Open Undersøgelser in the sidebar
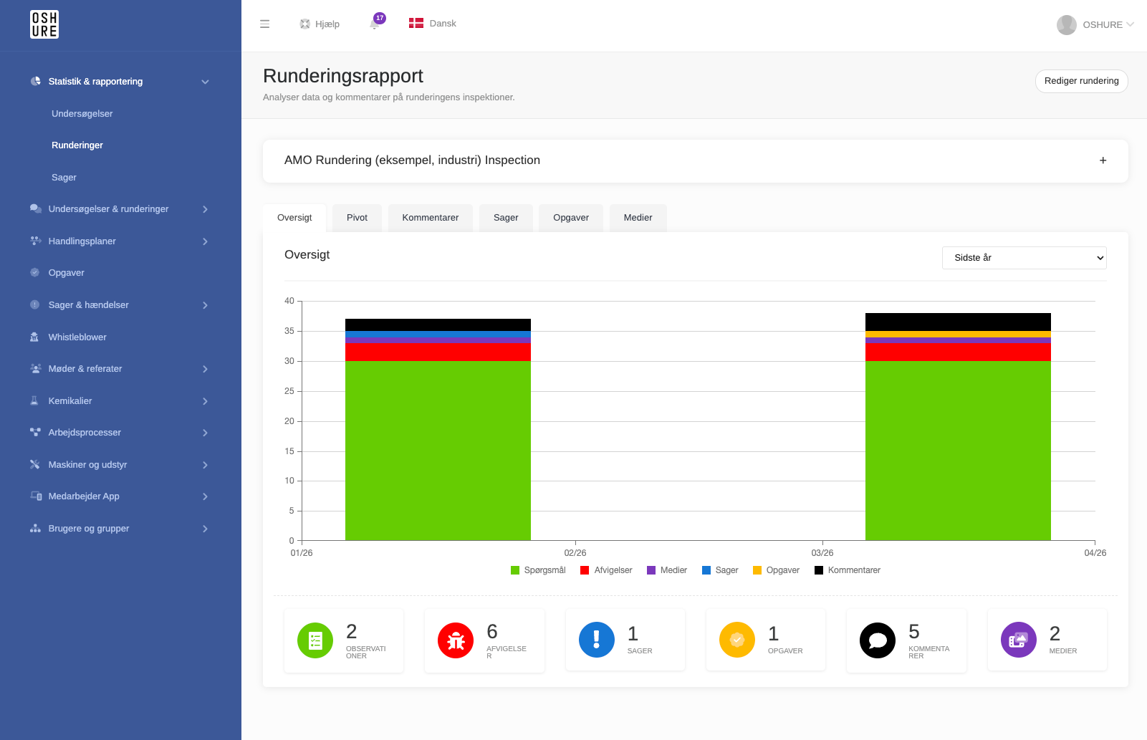This screenshot has width=1147, height=740. [x=82, y=114]
